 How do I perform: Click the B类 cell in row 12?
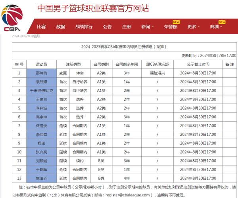click(101, 169)
